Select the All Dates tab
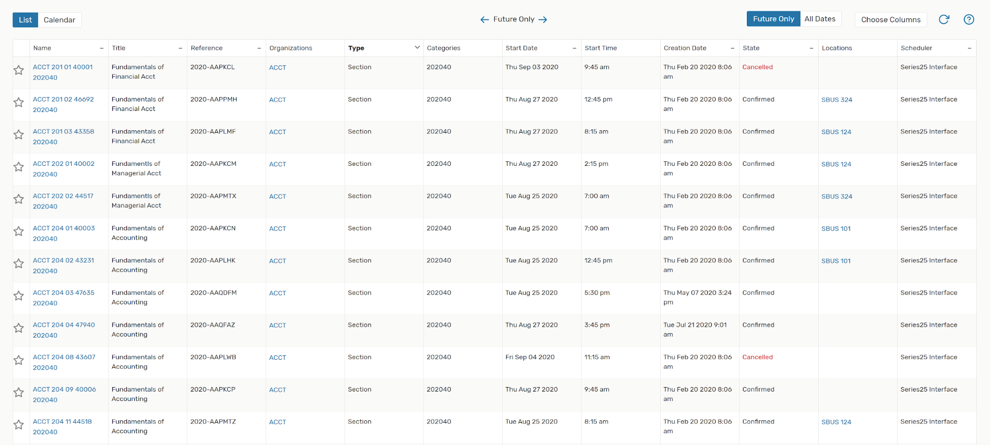Viewport: 990px width, 445px height. point(820,19)
